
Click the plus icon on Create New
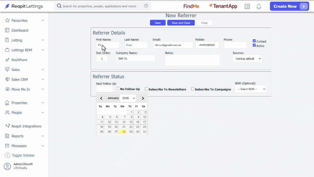[303, 6]
